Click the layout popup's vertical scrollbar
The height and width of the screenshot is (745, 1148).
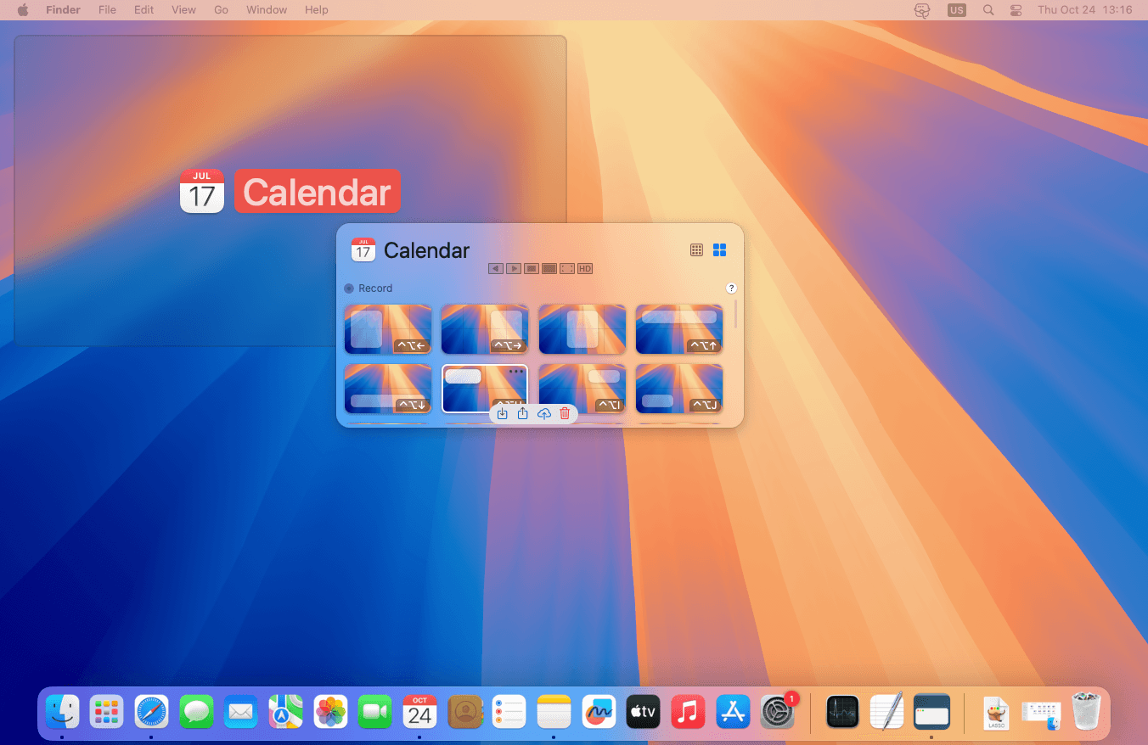tap(735, 314)
